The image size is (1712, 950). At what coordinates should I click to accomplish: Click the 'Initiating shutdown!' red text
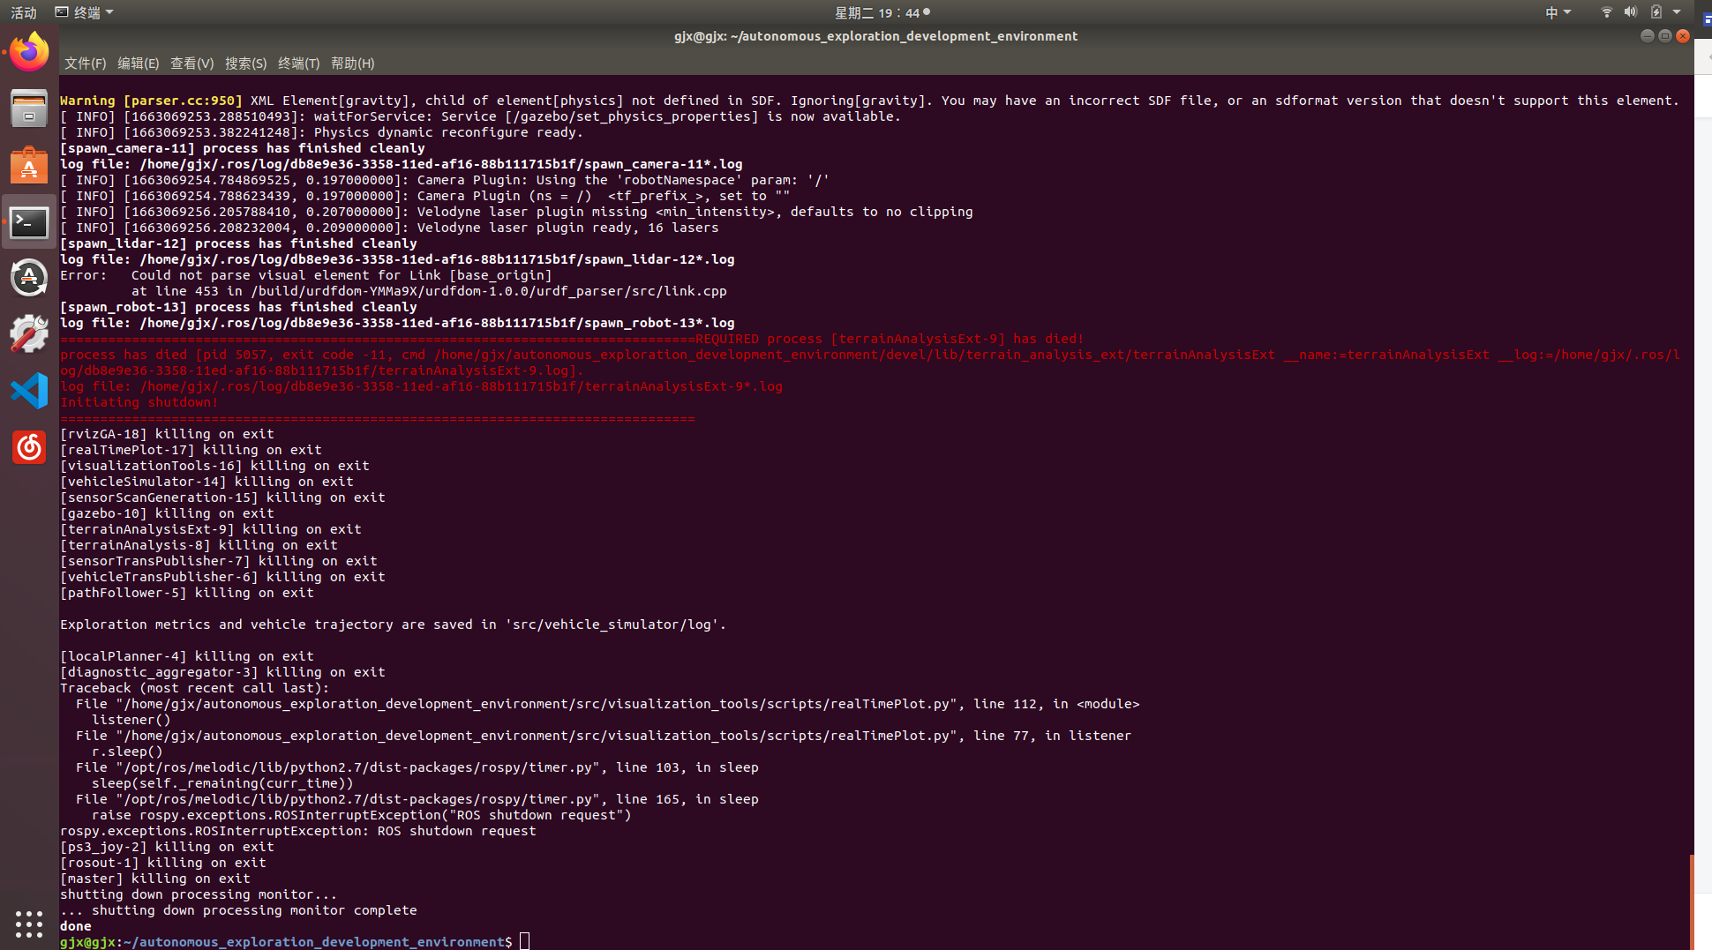coord(139,402)
